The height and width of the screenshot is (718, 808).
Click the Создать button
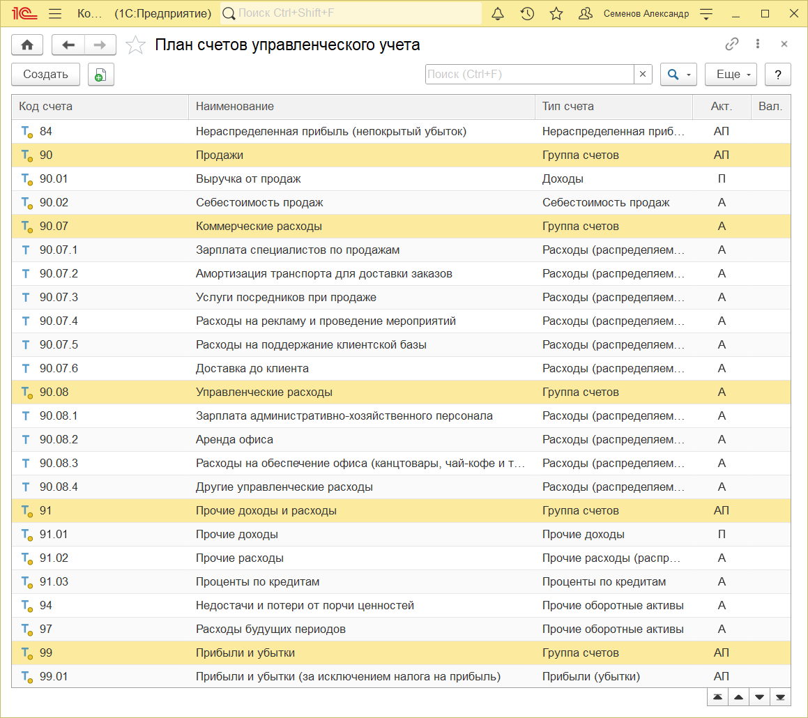45,74
